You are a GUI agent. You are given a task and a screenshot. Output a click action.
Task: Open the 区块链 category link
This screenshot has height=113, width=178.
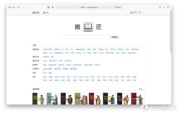[x=65, y=69]
